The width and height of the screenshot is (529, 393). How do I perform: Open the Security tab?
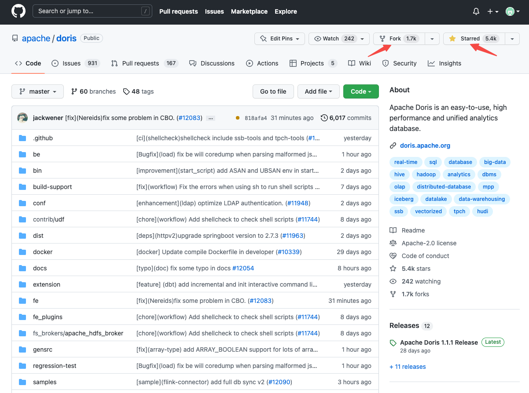(399, 63)
